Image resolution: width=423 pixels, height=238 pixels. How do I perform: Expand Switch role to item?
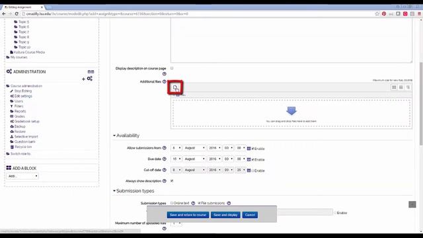point(20,154)
